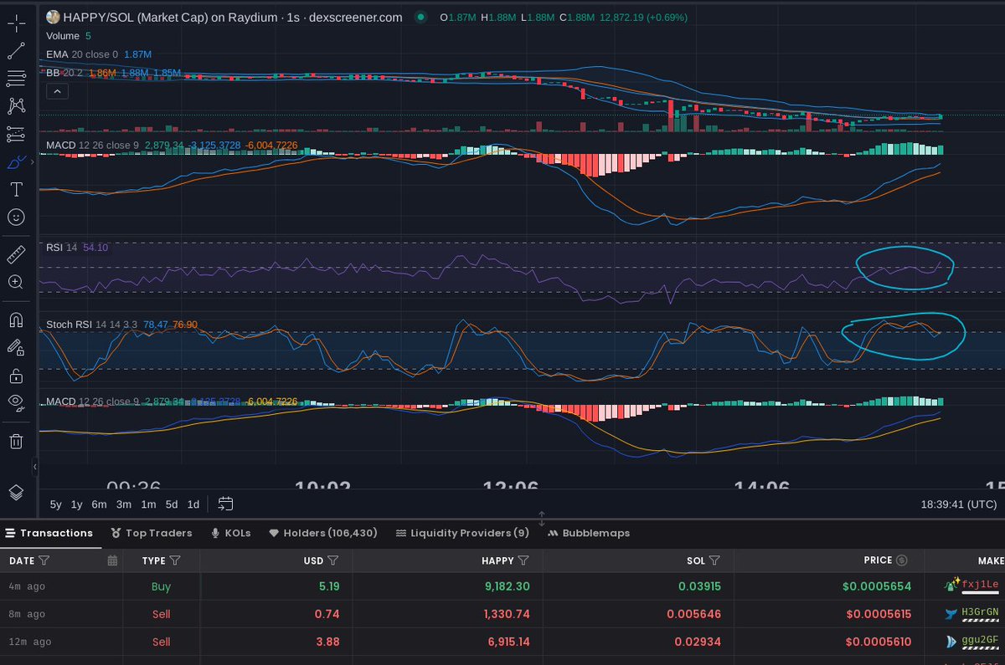The height and width of the screenshot is (665, 1005).
Task: Select the EMA 20 close indicator legend
Action: 82,54
